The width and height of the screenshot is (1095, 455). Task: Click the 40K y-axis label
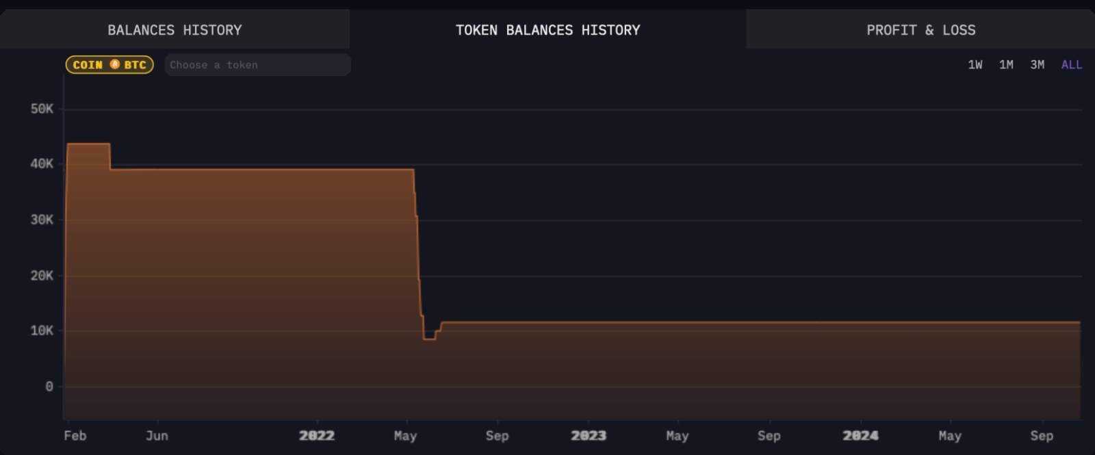point(42,164)
